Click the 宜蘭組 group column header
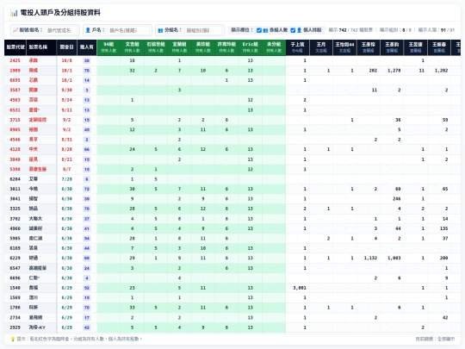 point(179,47)
